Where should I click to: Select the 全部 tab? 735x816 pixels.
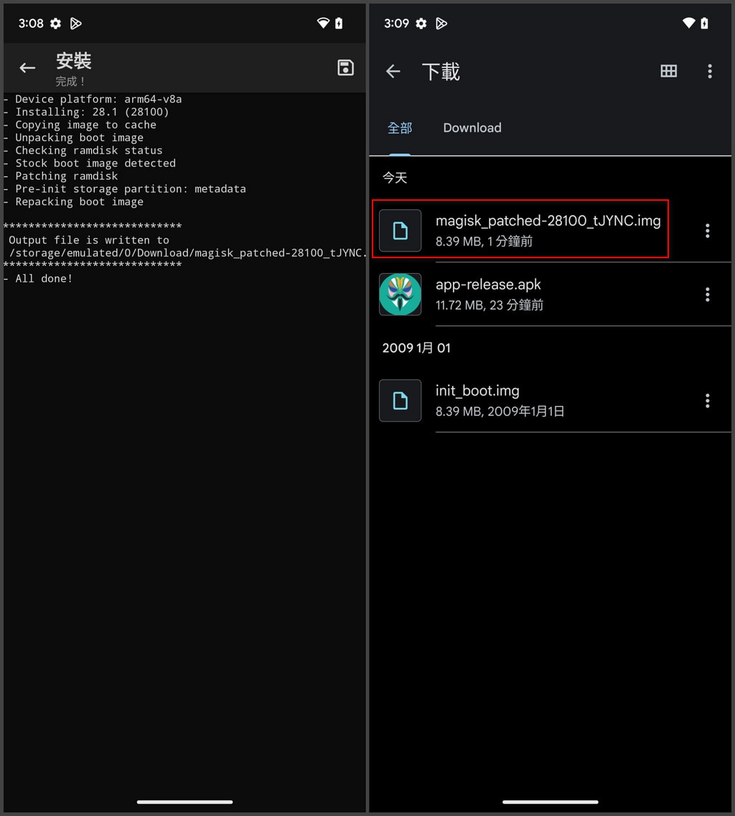coord(400,128)
